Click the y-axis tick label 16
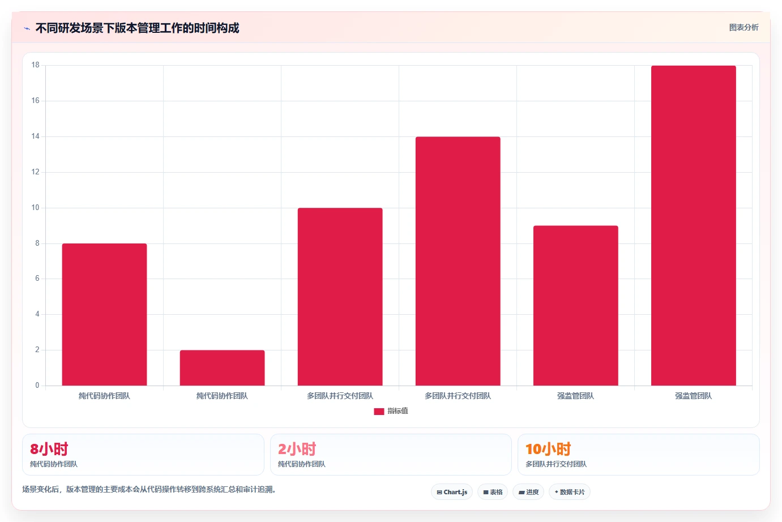Image resolution: width=782 pixels, height=522 pixels. [x=36, y=101]
